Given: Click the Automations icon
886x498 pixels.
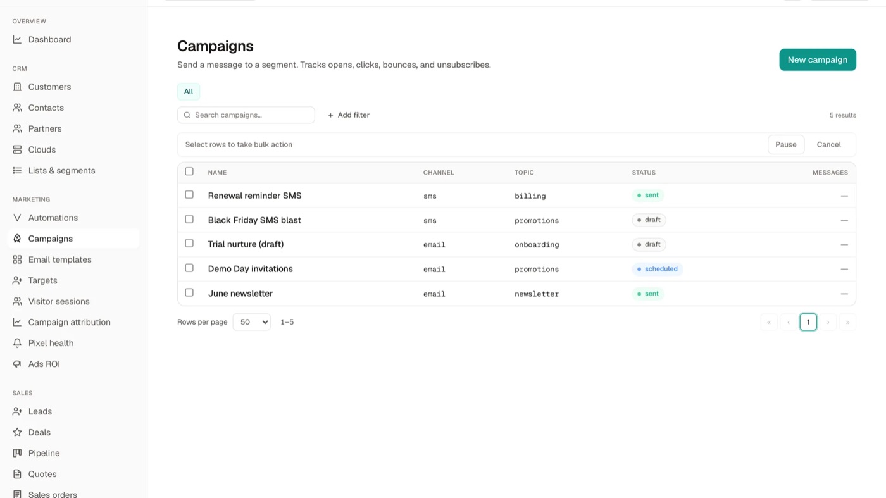Looking at the screenshot, I should (x=17, y=218).
